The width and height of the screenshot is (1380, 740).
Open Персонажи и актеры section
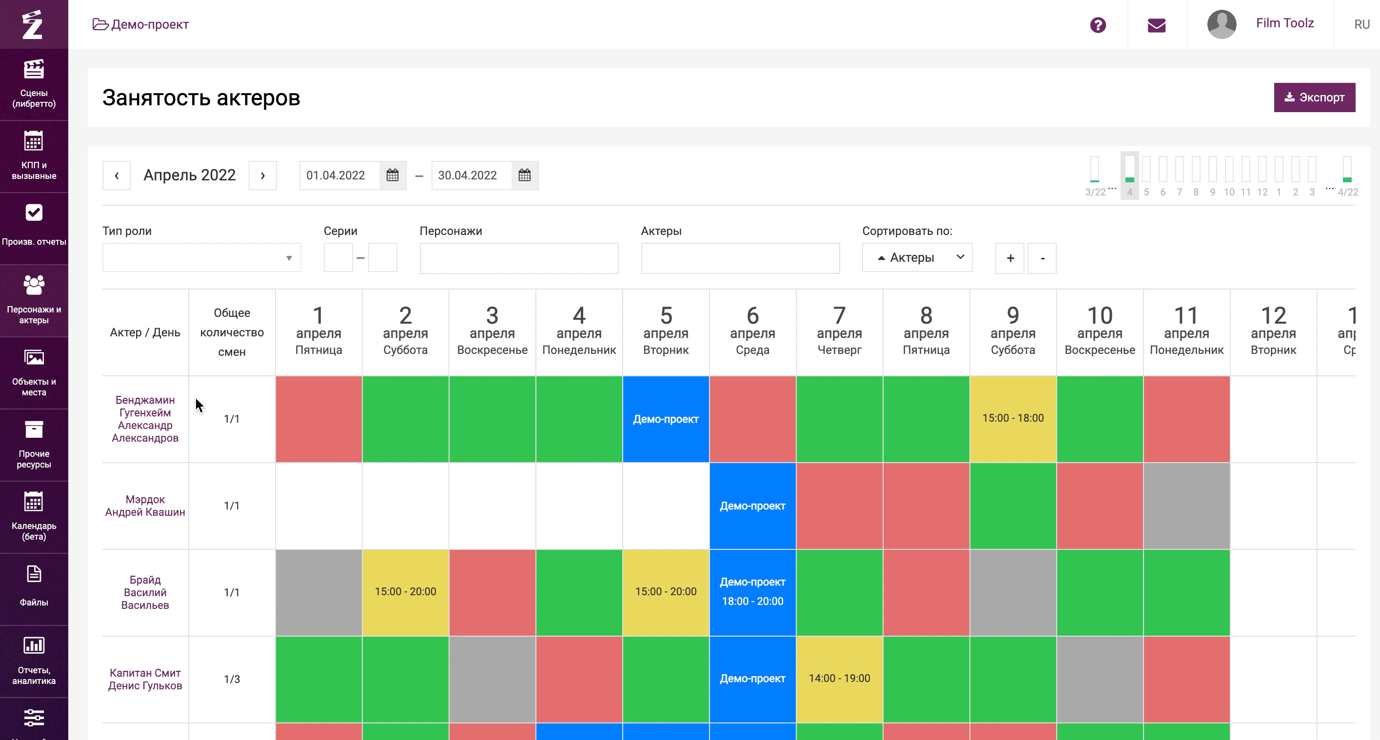tap(34, 300)
